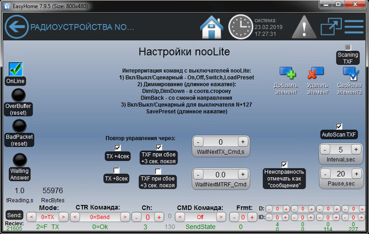The width and height of the screenshot is (369, 234).
Task: Open the Home screen icon
Action: click(211, 27)
